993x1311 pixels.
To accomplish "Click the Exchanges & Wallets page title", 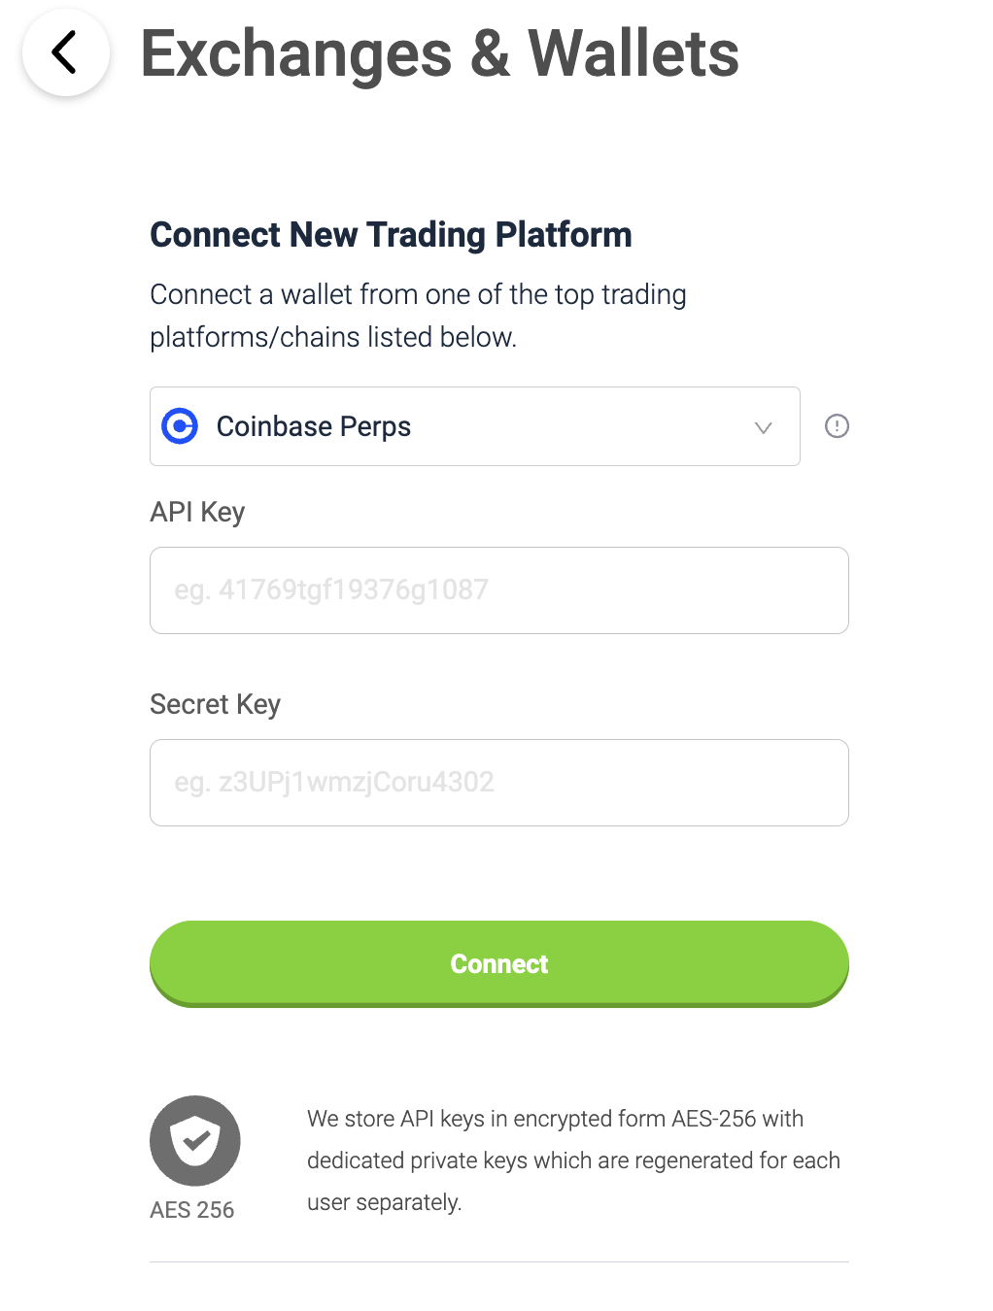I will click(439, 53).
